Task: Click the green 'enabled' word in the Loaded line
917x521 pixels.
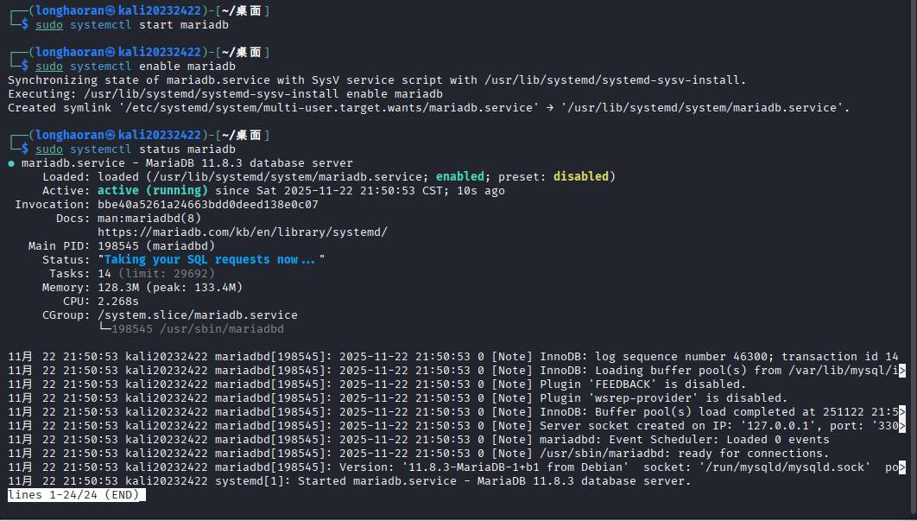Action: (459, 177)
